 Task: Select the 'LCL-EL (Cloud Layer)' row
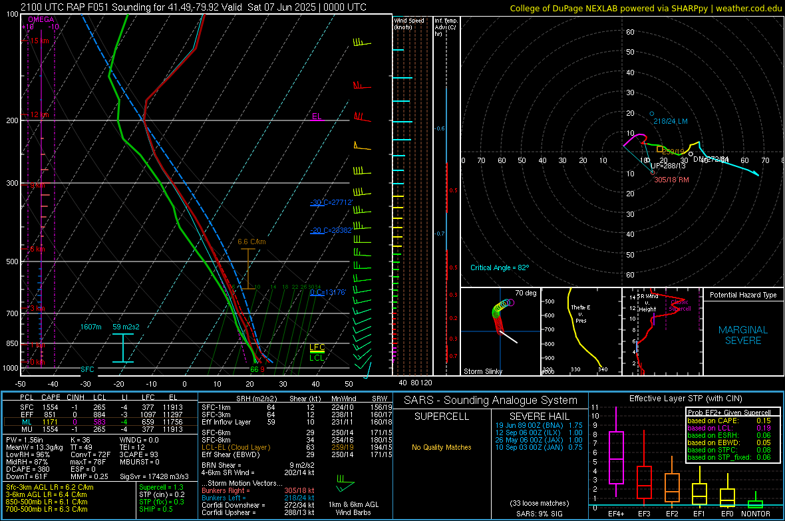coord(297,447)
